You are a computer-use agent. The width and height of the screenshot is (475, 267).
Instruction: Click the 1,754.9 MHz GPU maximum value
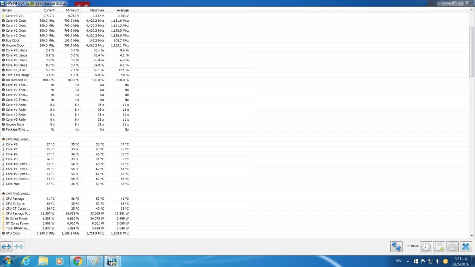(x=95, y=233)
